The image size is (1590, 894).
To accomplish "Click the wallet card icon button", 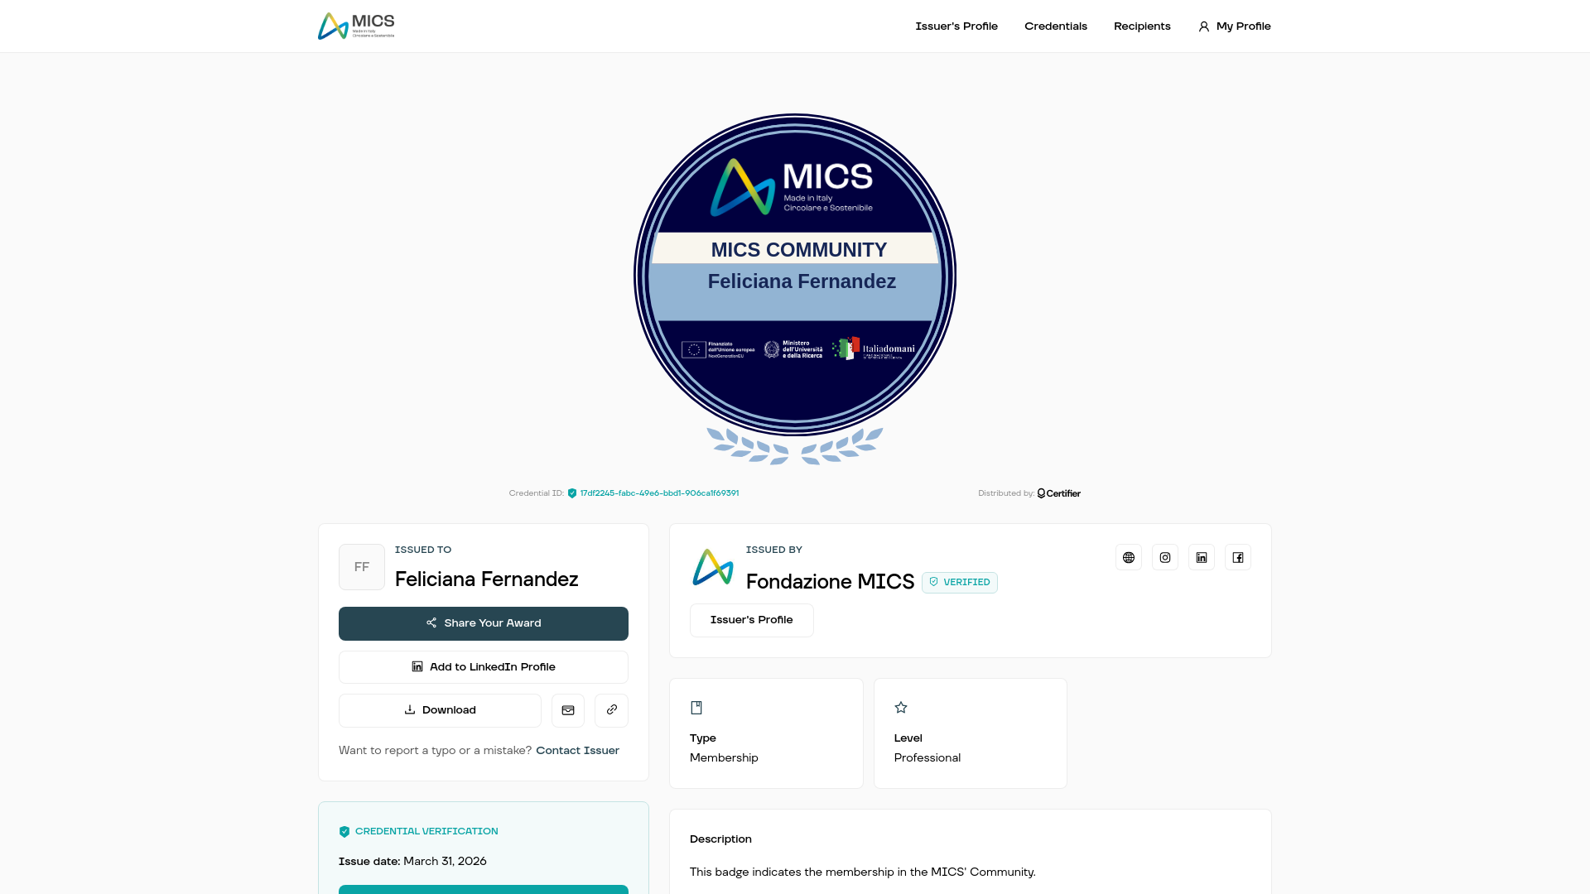I will click(568, 710).
